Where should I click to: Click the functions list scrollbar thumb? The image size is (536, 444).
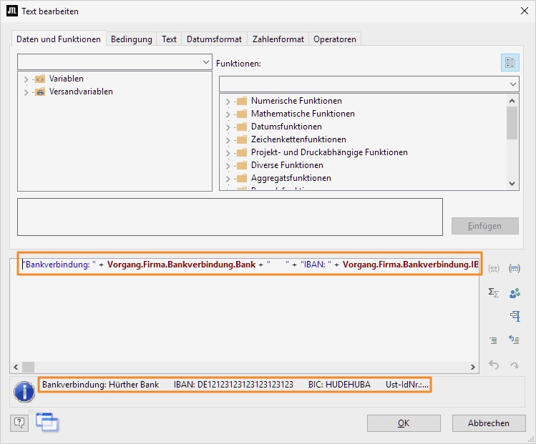512,123
